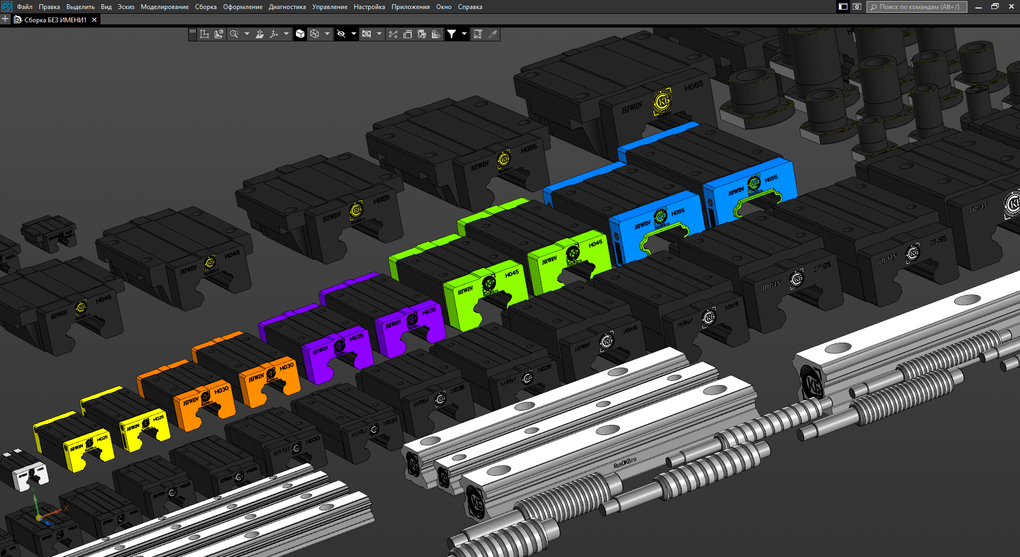Toggle the camera eye visibility icon

367,34
